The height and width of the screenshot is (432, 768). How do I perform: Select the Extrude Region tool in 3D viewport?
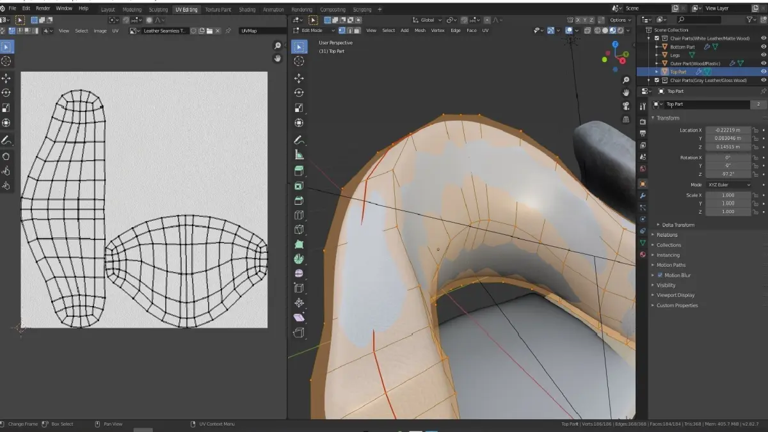[298, 171]
